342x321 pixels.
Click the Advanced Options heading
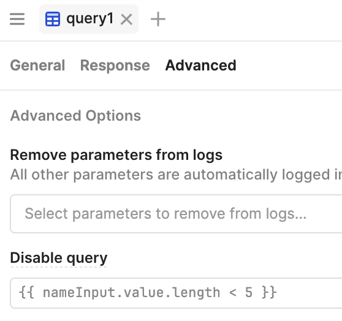[75, 116]
